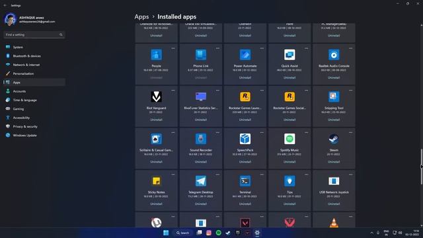Open the Windows Start button
423x238 pixels.
[166, 233]
